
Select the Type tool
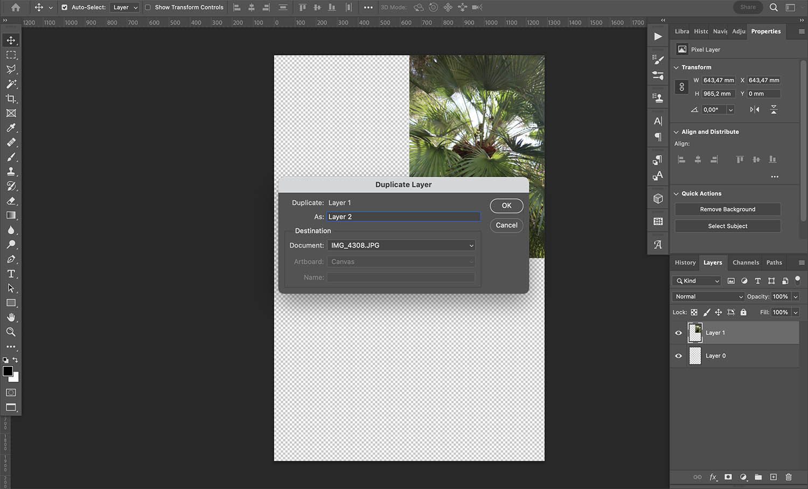(11, 274)
